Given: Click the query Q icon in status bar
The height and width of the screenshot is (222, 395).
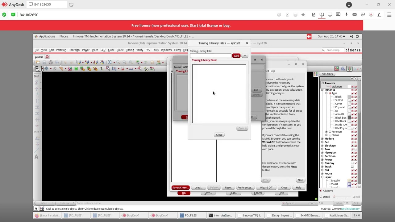Looking at the screenshot, I should (36, 209).
